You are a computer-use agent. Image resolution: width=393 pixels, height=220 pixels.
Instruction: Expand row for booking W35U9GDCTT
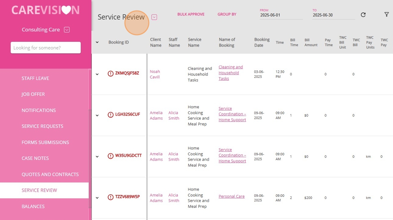pyautogui.click(x=97, y=156)
